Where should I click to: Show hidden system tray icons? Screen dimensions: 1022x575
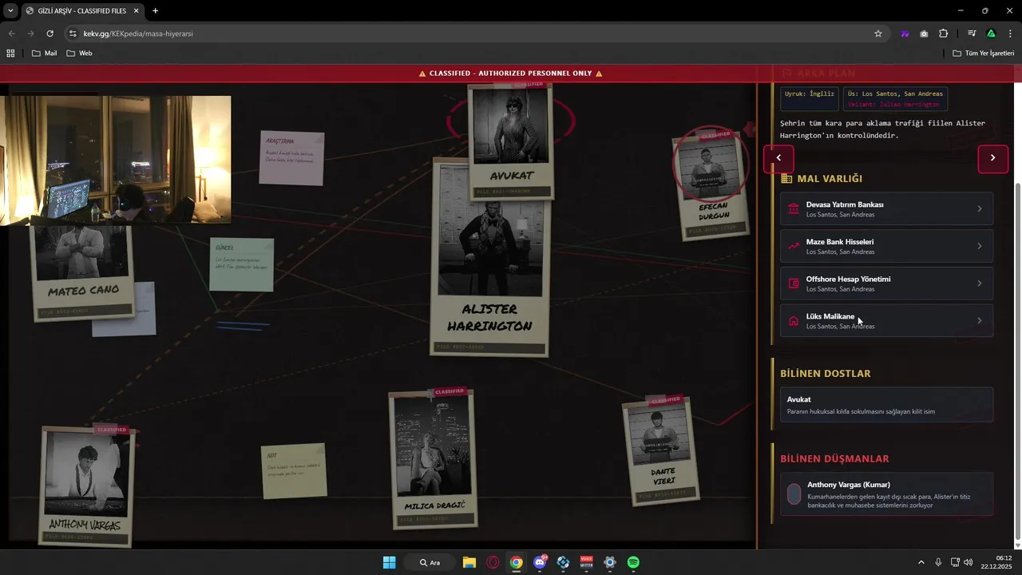921,562
